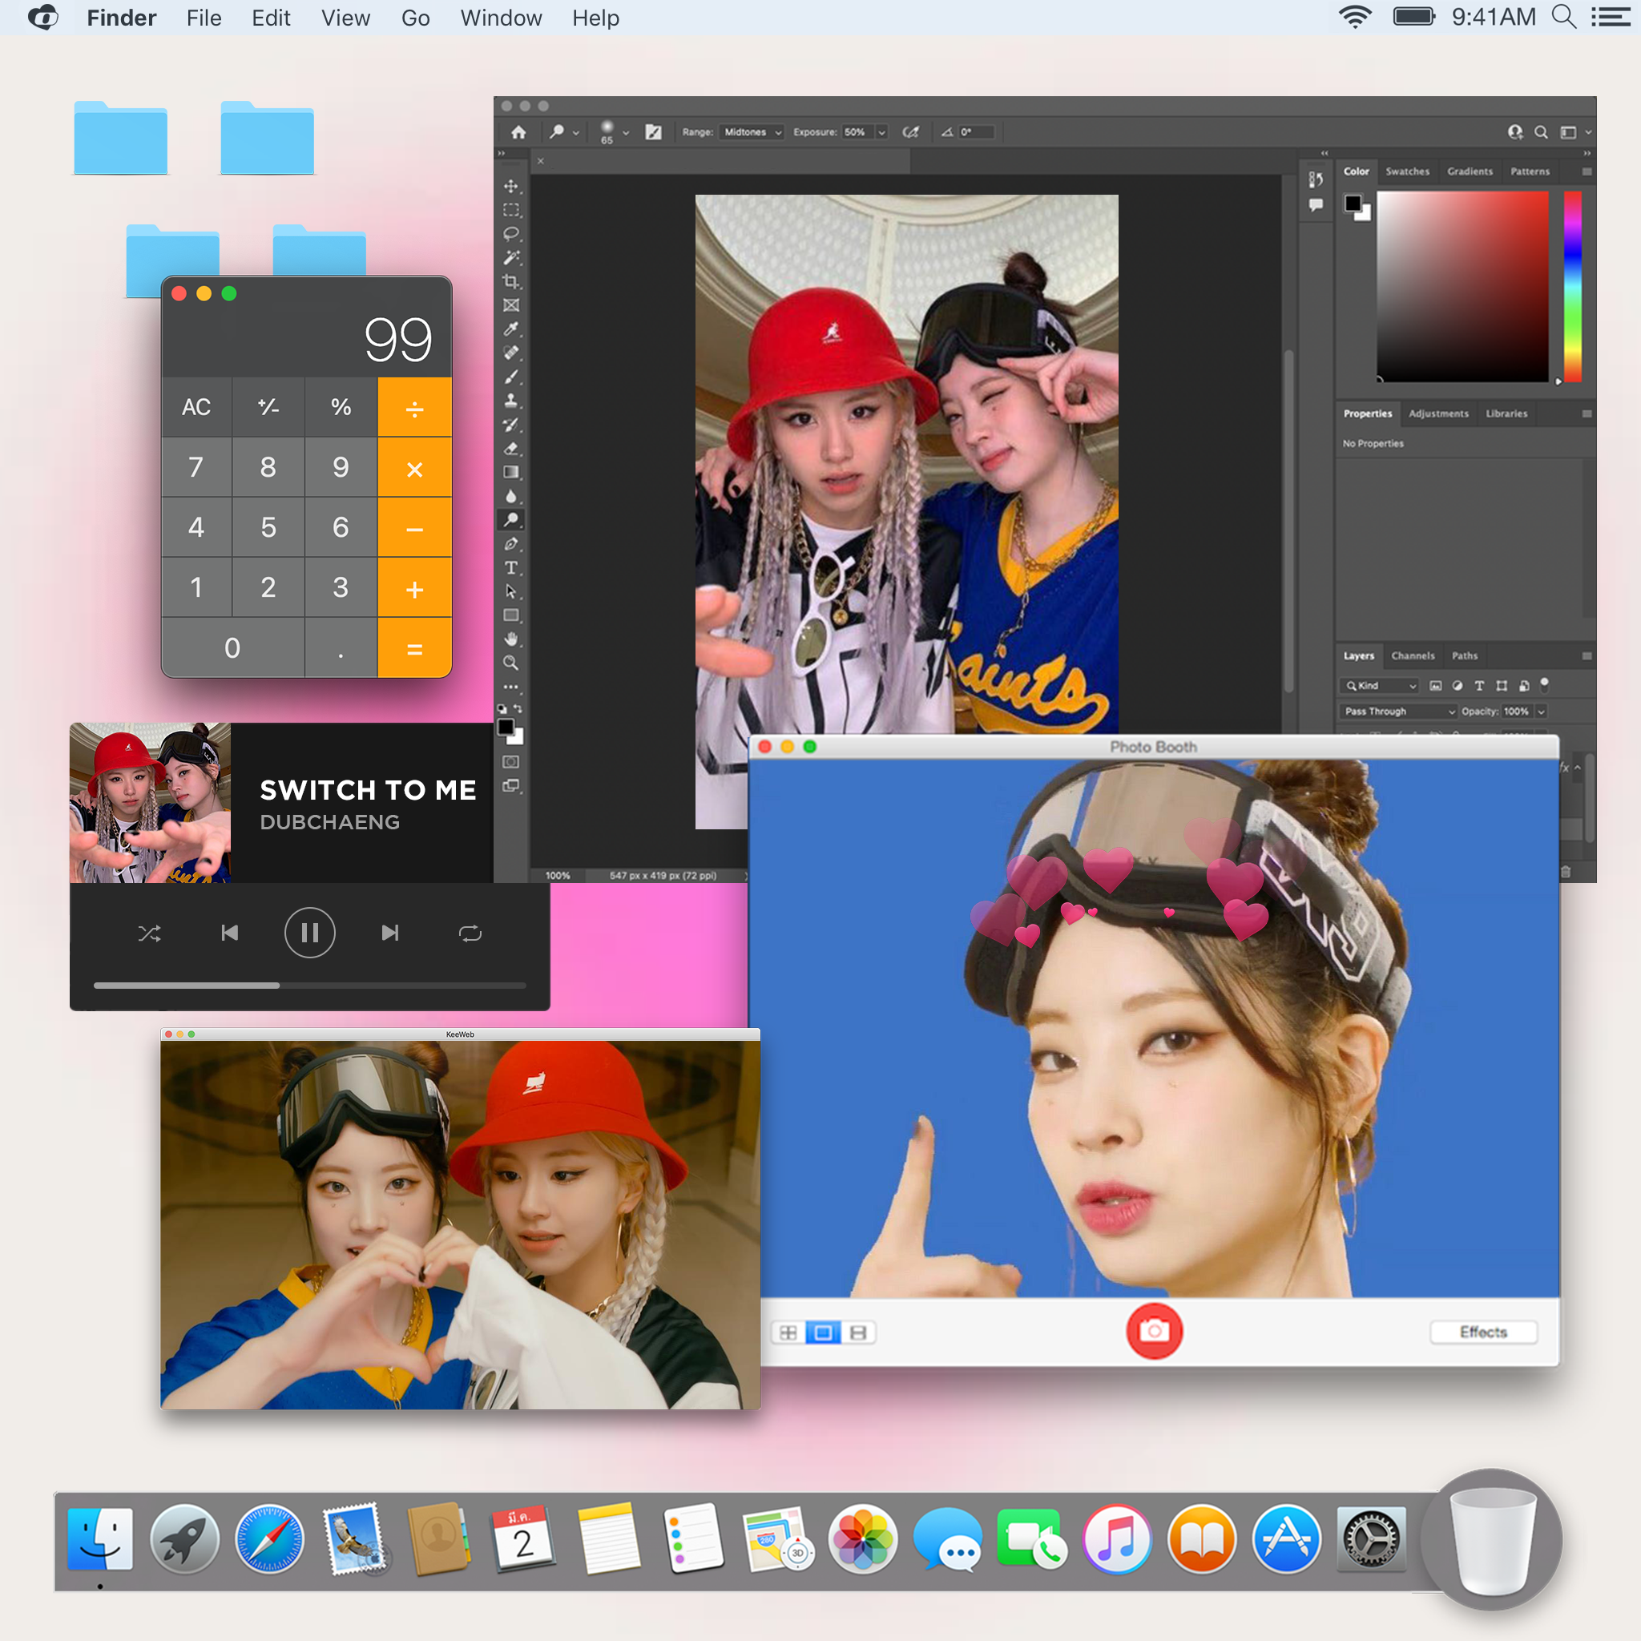
Task: Click the Effects button in Photo Booth
Action: click(1482, 1332)
